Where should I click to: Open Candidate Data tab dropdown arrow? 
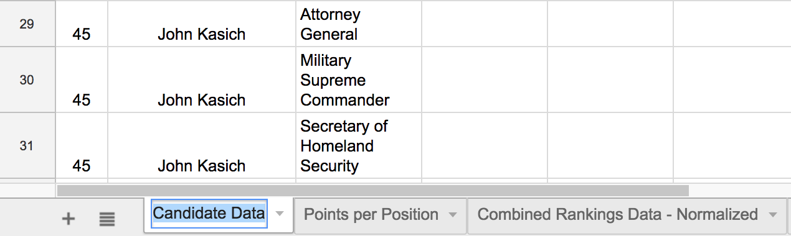(280, 214)
